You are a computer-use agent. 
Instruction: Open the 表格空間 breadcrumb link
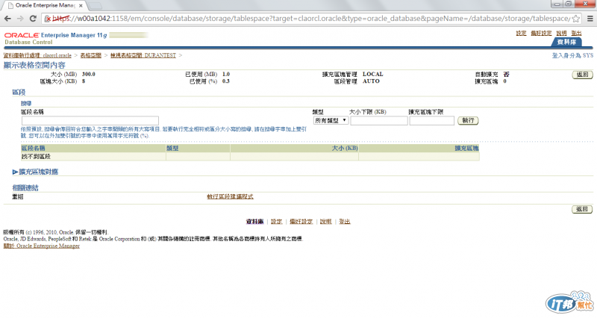pyautogui.click(x=90, y=55)
